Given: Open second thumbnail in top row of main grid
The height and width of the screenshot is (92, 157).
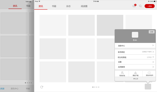Looking at the screenshot, I should click(x=81, y=25).
